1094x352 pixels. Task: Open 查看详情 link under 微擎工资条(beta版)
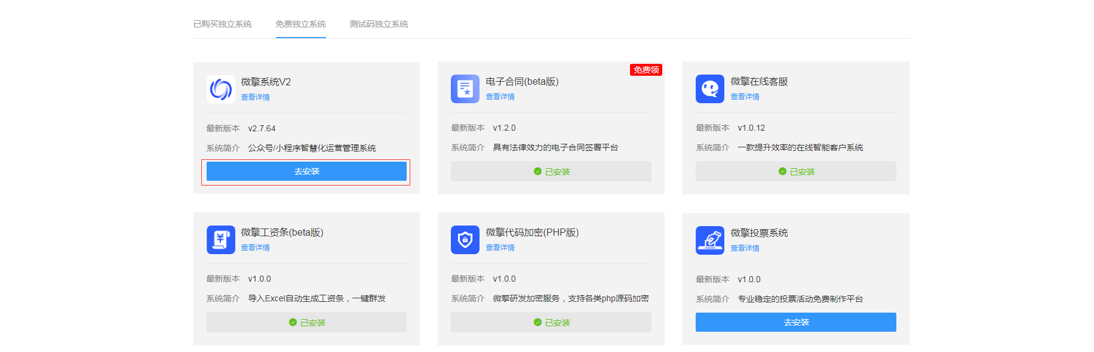pyautogui.click(x=256, y=248)
